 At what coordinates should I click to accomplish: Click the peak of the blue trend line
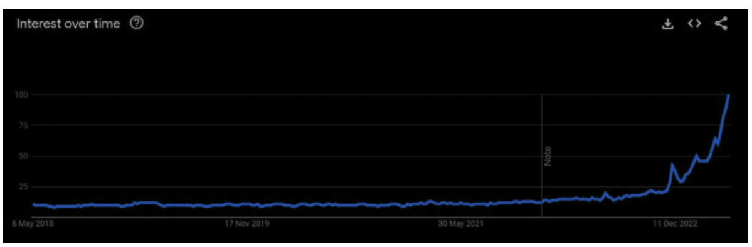[x=729, y=95]
